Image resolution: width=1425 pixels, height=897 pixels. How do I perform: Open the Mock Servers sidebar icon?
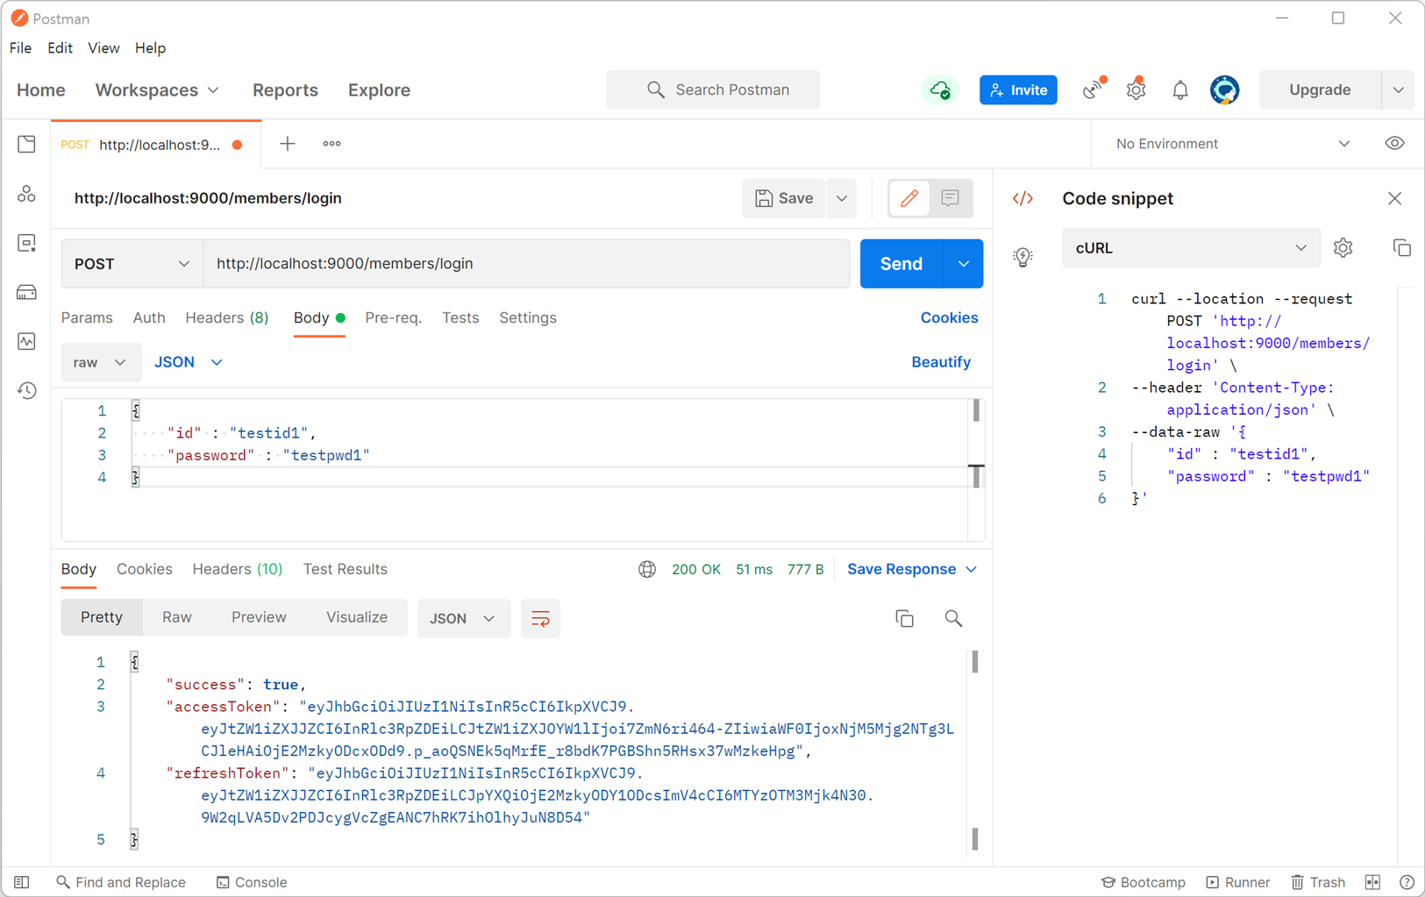[x=26, y=292]
